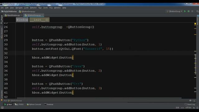This screenshot has width=199, height=112.
Task: Click the "Sanserif" font string on line 31
Action: pyautogui.click(x=93, y=49)
